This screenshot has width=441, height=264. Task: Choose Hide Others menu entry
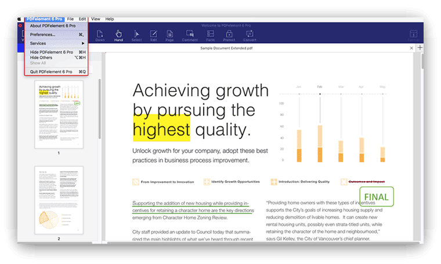click(x=57, y=57)
